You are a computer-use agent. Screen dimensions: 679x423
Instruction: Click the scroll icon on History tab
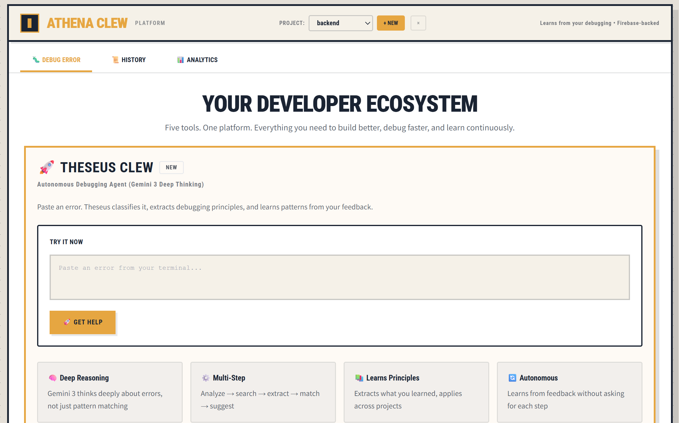pos(115,60)
